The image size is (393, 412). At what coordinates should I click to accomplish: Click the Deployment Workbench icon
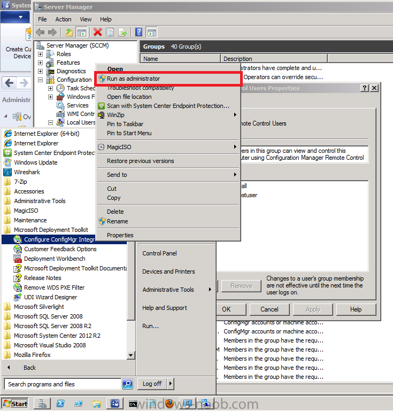click(x=18, y=259)
